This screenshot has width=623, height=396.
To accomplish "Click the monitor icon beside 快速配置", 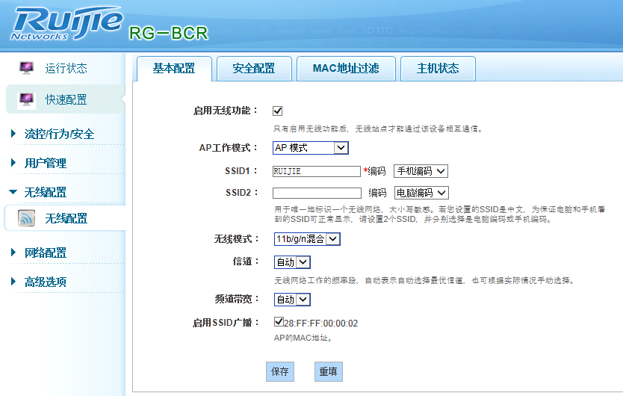I will 26,99.
